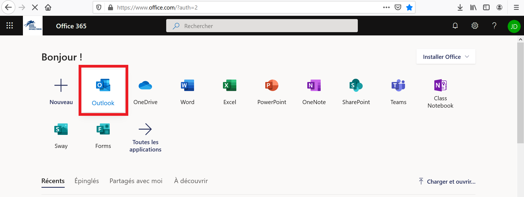This screenshot has width=524, height=197.
Task: Toggle the browser sidebar
Action: click(486, 7)
